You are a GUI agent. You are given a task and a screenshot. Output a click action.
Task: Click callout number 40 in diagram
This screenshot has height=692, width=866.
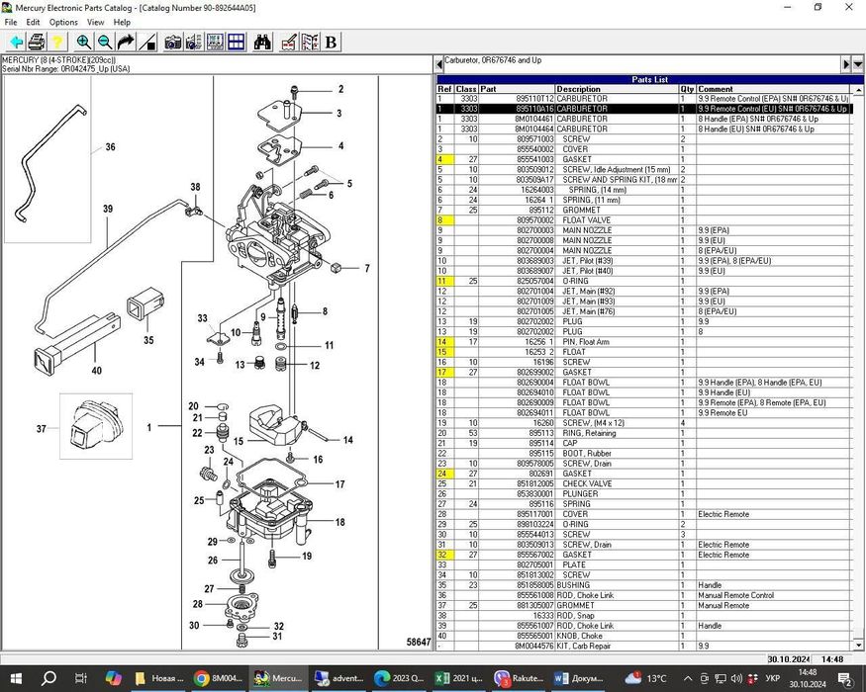point(97,371)
